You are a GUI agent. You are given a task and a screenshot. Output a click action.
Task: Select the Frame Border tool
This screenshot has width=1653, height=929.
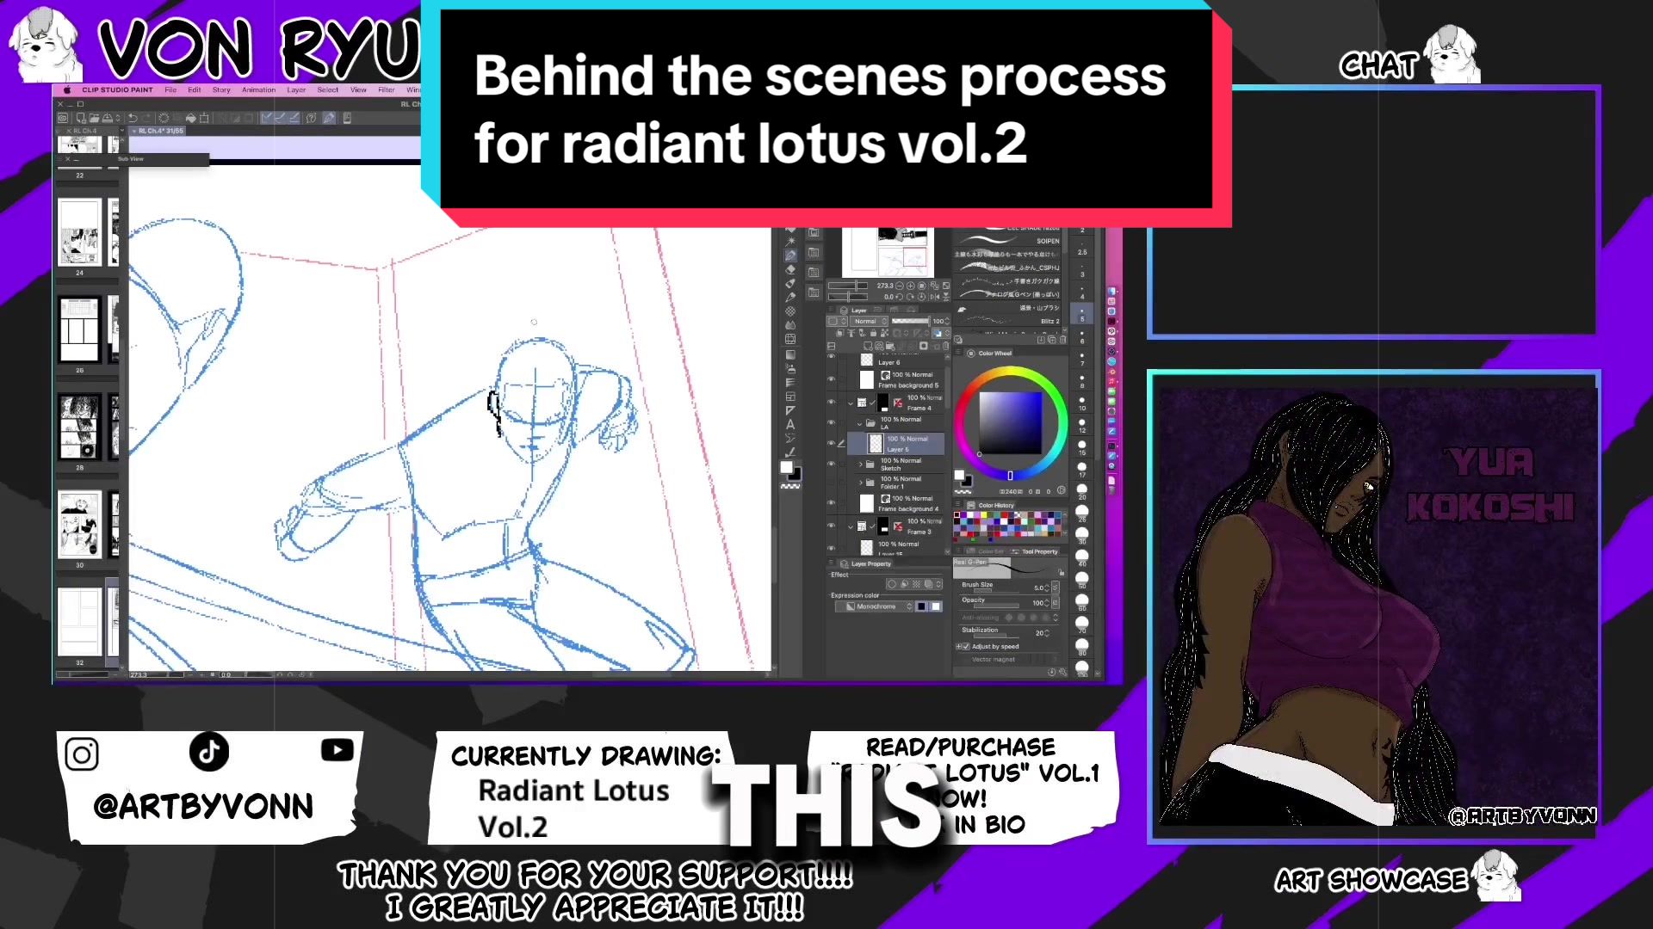[x=790, y=397]
